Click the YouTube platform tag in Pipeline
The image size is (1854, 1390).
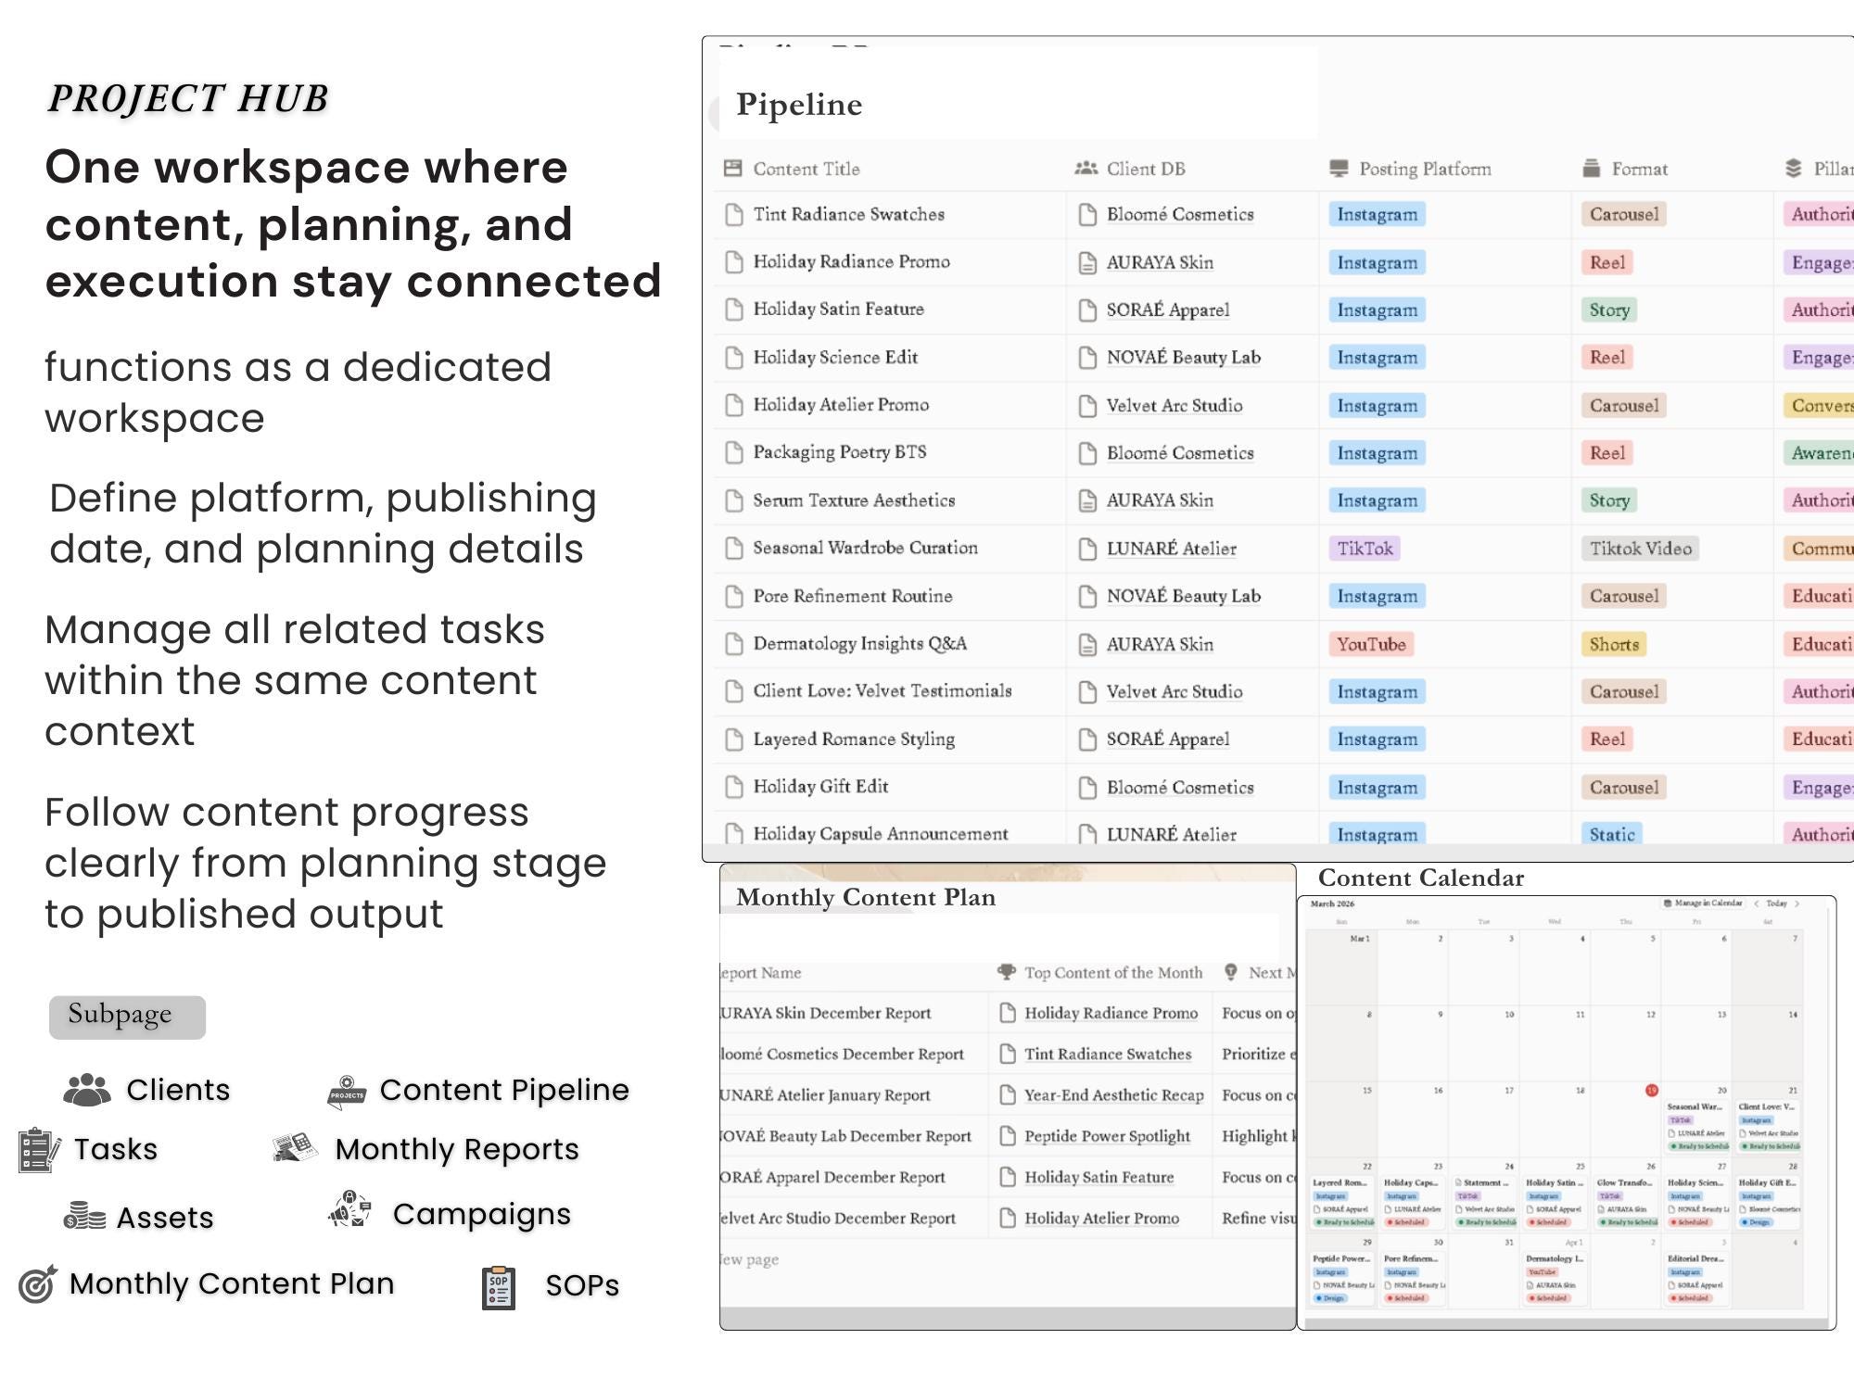1371,644
